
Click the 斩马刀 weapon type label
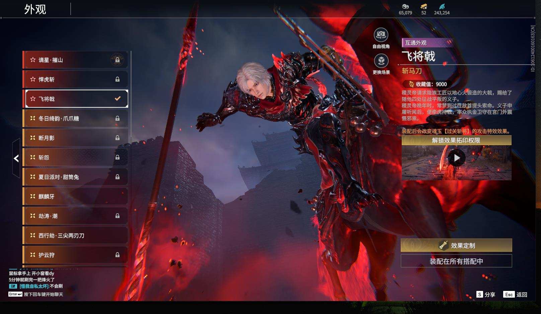[x=412, y=71]
